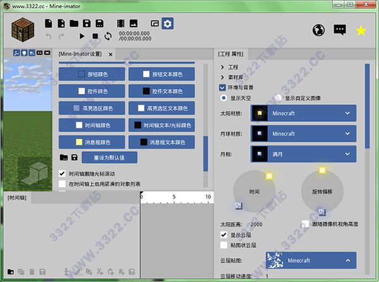Image resolution: width=379 pixels, height=282 pixels.
Task: Click the globe website icon
Action: 318,30
